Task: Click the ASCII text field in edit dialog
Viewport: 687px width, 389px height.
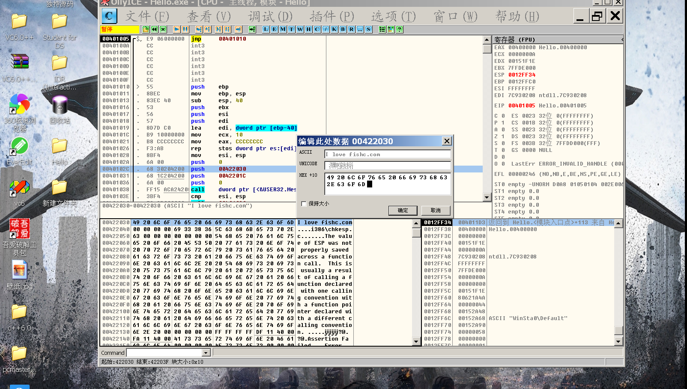Action: [387, 154]
